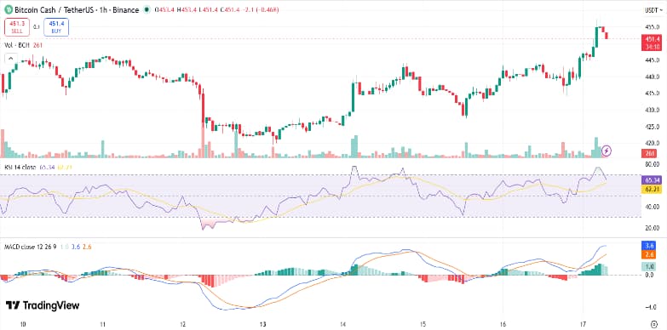Click the 0.1 spread value between Sell and Buy
Image resolution: width=667 pixels, height=330 pixels.
point(36,26)
